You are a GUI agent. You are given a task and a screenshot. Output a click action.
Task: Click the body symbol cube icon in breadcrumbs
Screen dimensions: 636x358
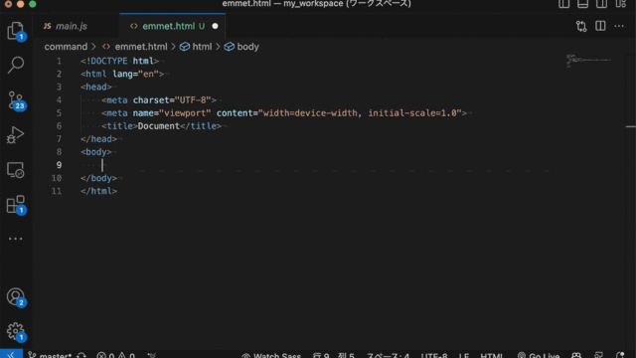tap(230, 47)
